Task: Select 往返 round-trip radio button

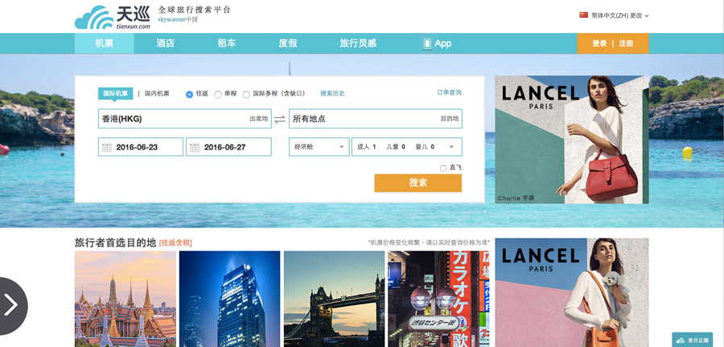Action: pyautogui.click(x=189, y=95)
